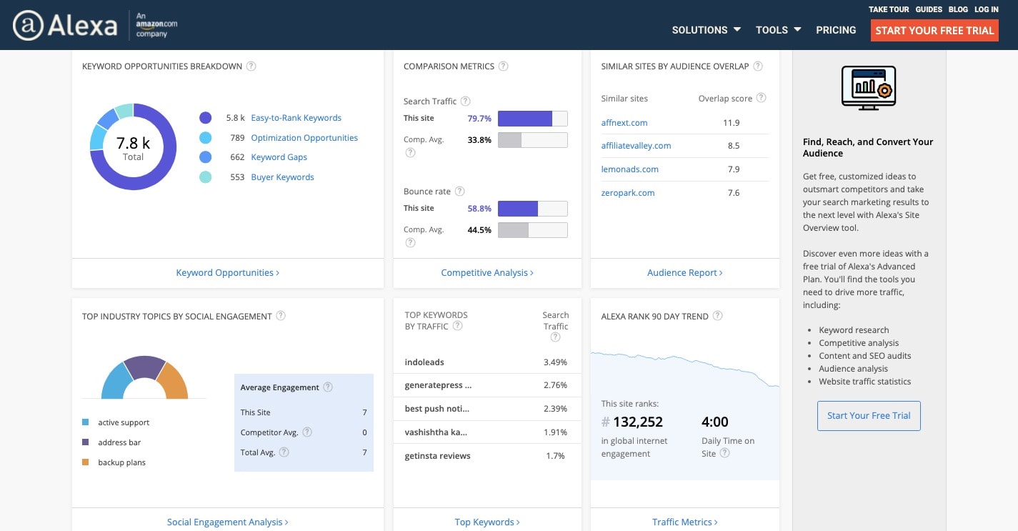Open help icon beside Similar Sites by Audience Overlap
Screen dimensions: 1018x531
(x=758, y=66)
